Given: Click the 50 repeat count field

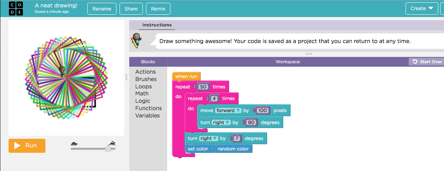Looking at the screenshot, I should click(203, 87).
